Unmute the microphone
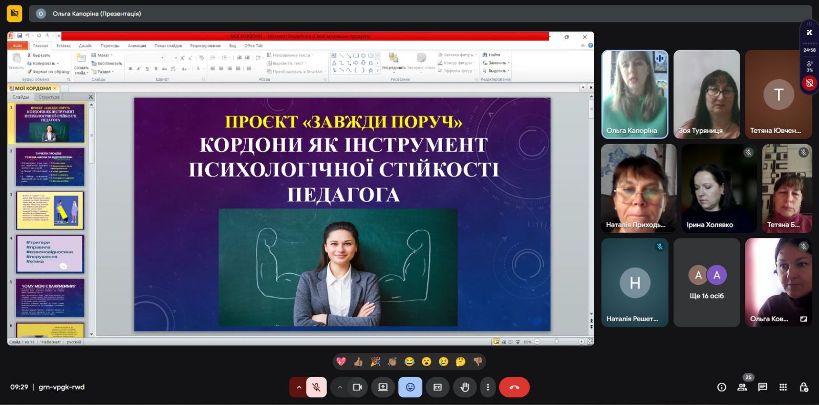This screenshot has height=405, width=819. click(316, 387)
